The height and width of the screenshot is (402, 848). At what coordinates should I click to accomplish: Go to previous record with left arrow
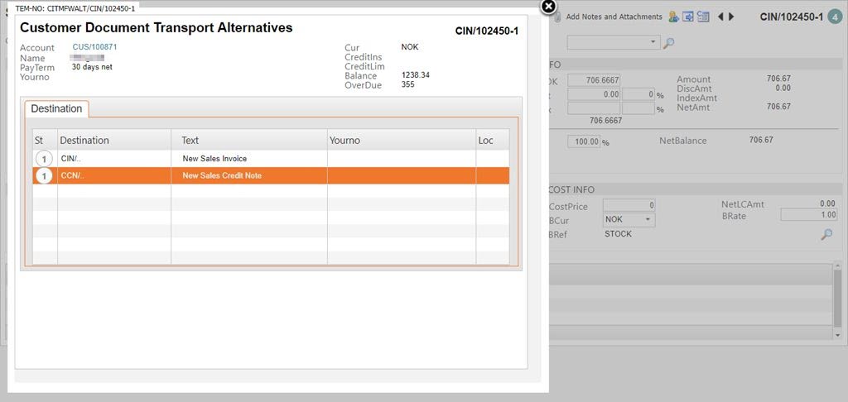pos(720,17)
